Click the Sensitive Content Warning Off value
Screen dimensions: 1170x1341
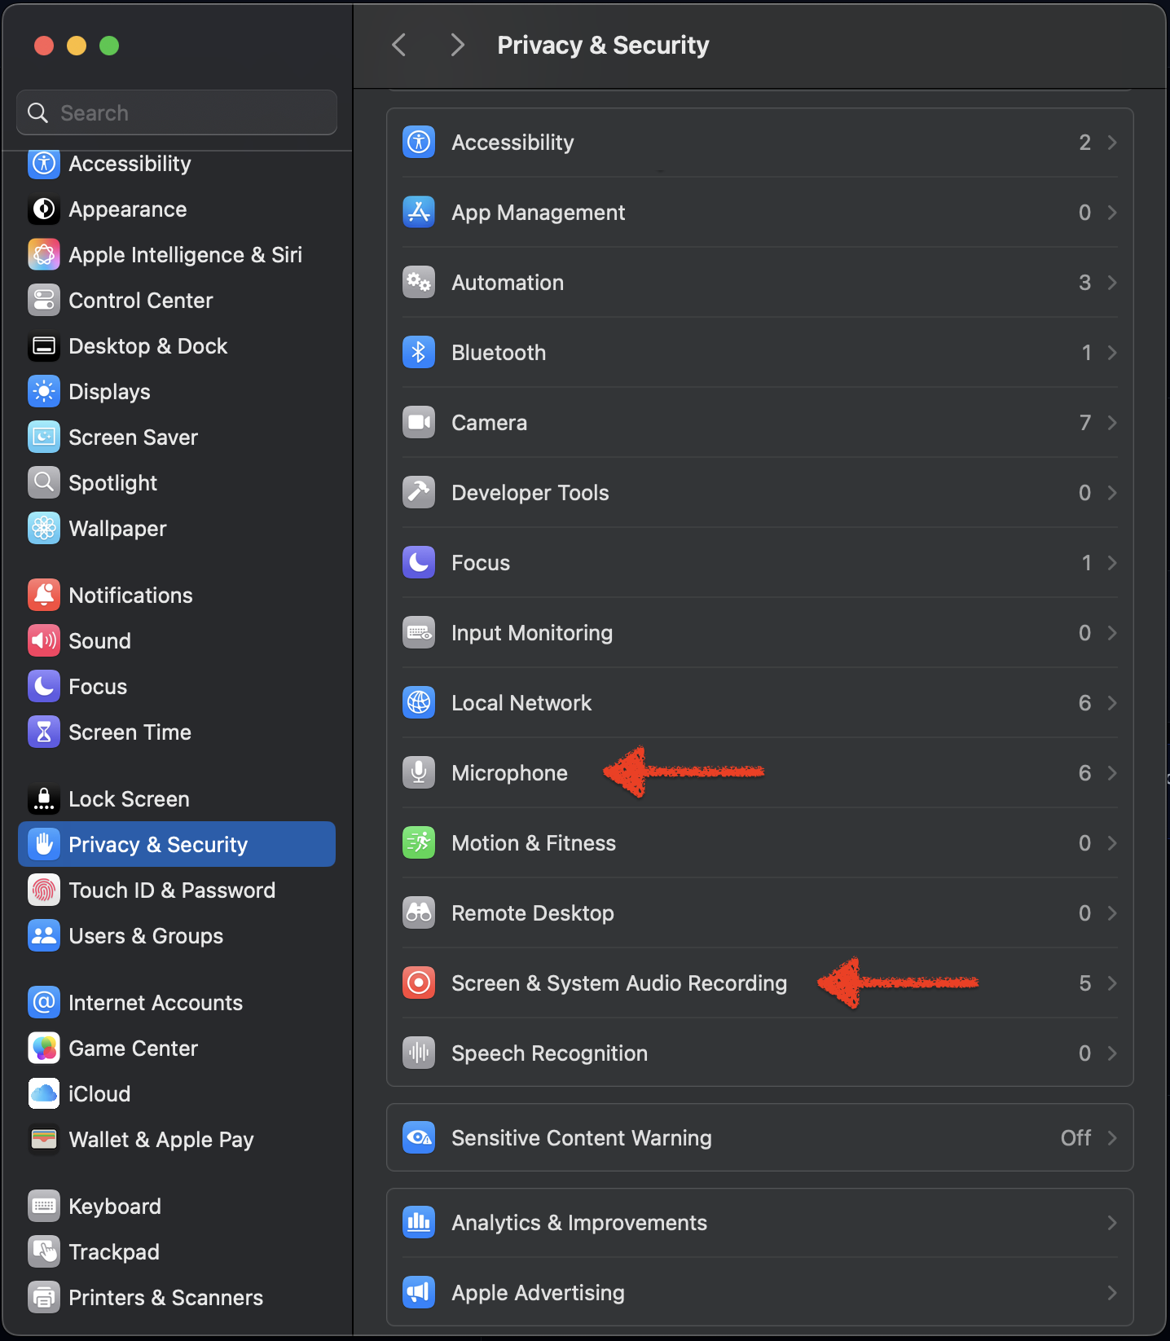1075,1138
